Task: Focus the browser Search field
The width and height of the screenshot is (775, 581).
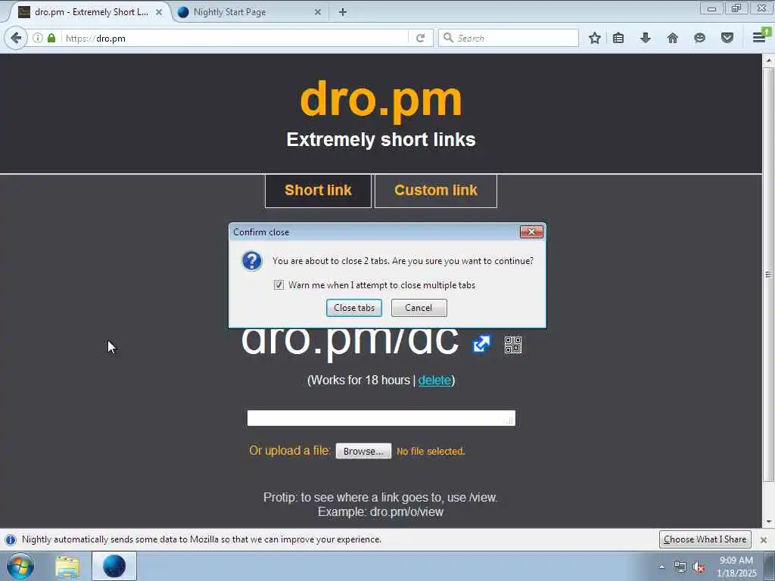Action: pyautogui.click(x=509, y=38)
